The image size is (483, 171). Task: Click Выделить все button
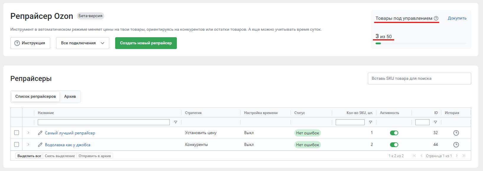[29, 156]
